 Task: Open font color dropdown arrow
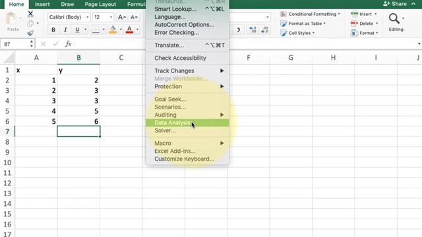point(137,30)
